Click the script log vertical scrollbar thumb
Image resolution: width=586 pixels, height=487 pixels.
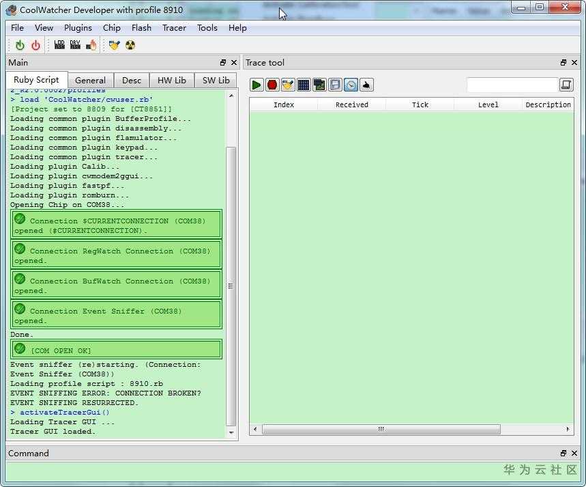[231, 286]
